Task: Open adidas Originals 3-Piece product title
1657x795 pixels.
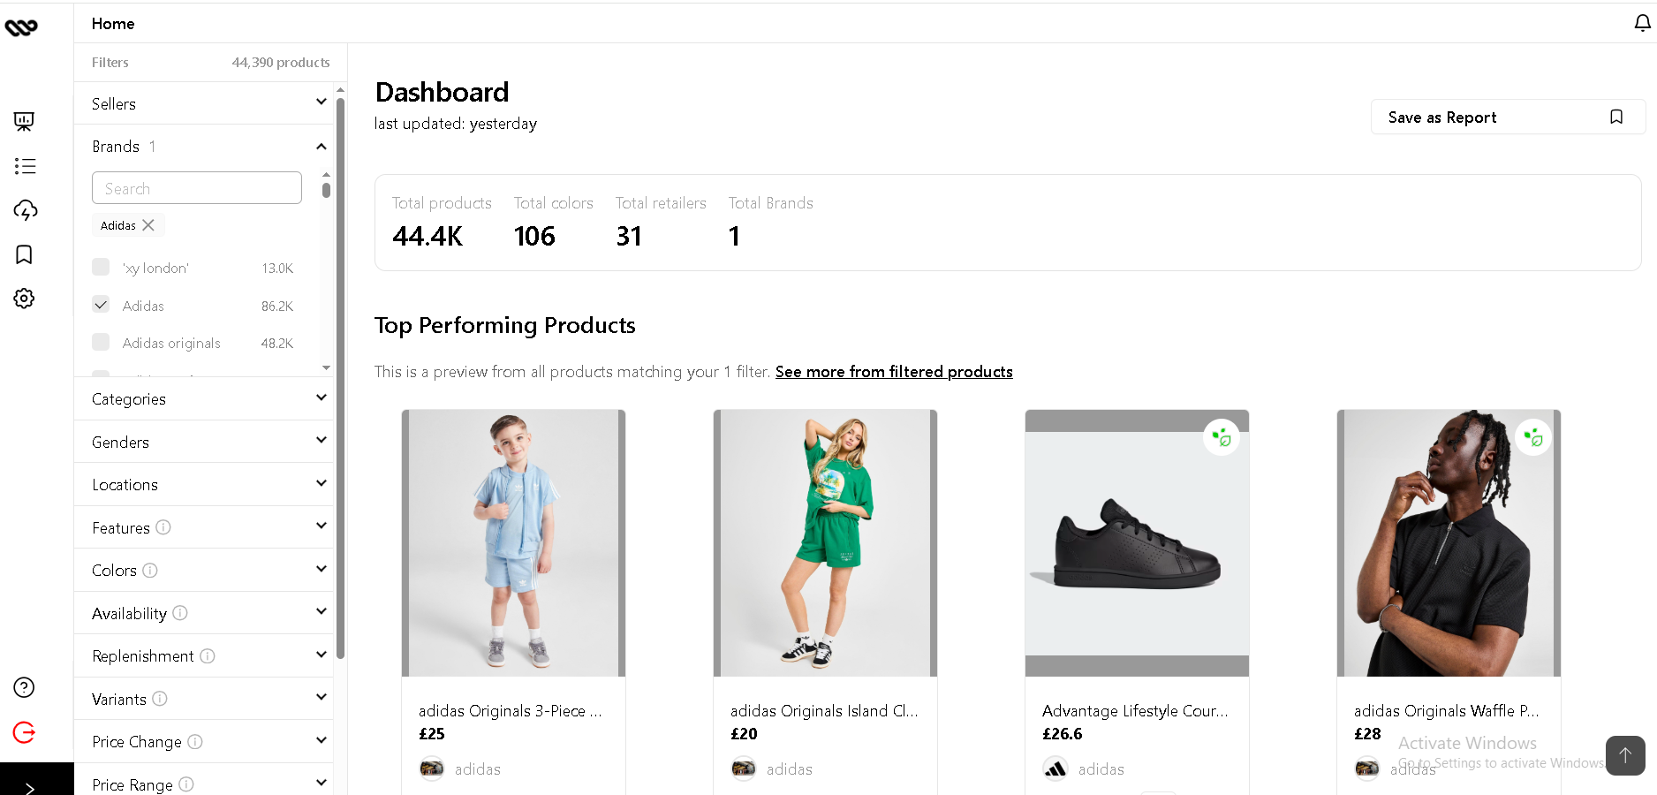Action: (510, 711)
